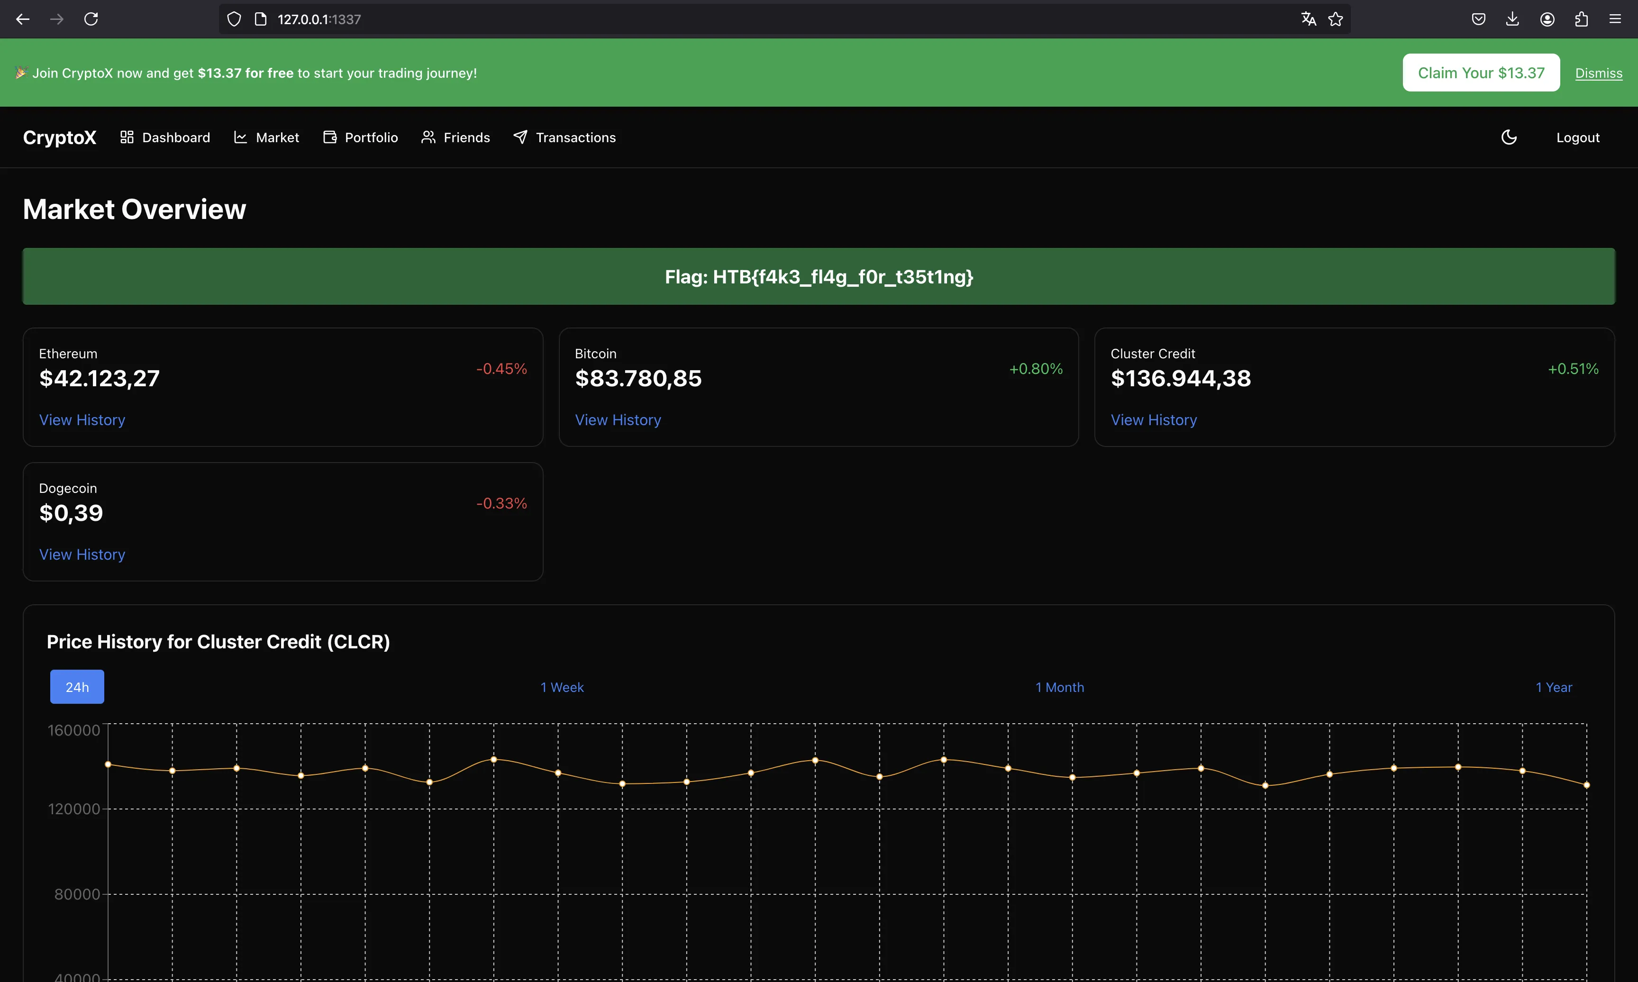1638x982 pixels.
Task: Click the -0.45% Ethereum change
Action: pos(501,369)
